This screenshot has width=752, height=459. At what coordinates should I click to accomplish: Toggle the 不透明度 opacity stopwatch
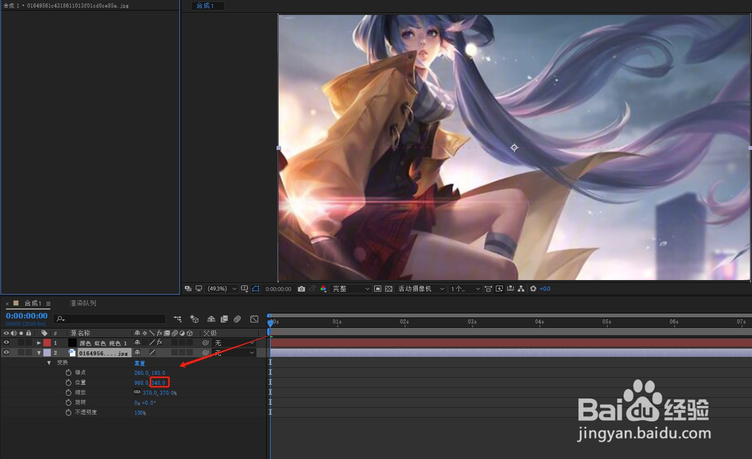(x=68, y=412)
